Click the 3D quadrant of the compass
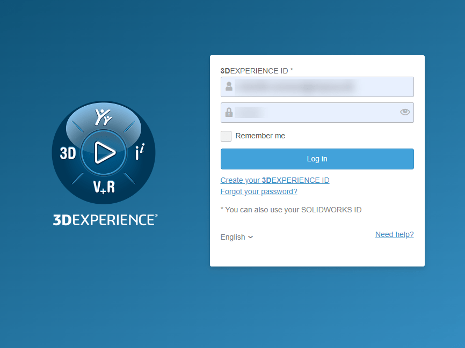Image resolution: width=465 pixels, height=348 pixels. [68, 153]
